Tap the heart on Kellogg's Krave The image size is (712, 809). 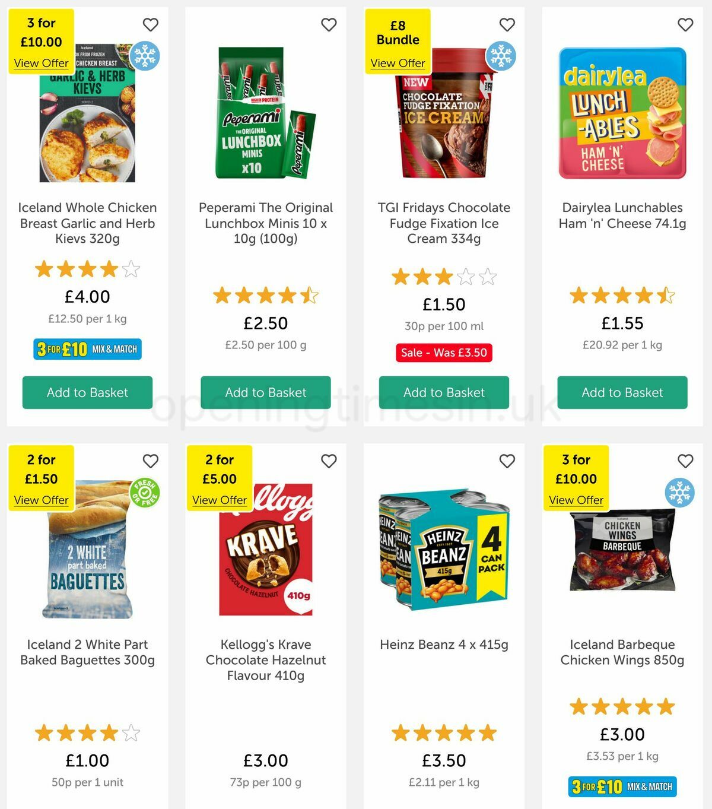[x=329, y=461]
